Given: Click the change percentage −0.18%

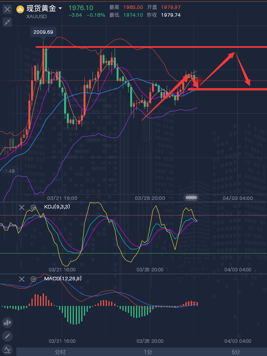Looking at the screenshot, I should tap(96, 15).
